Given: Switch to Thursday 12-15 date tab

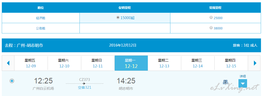Looking at the screenshot, I should [x=231, y=63].
